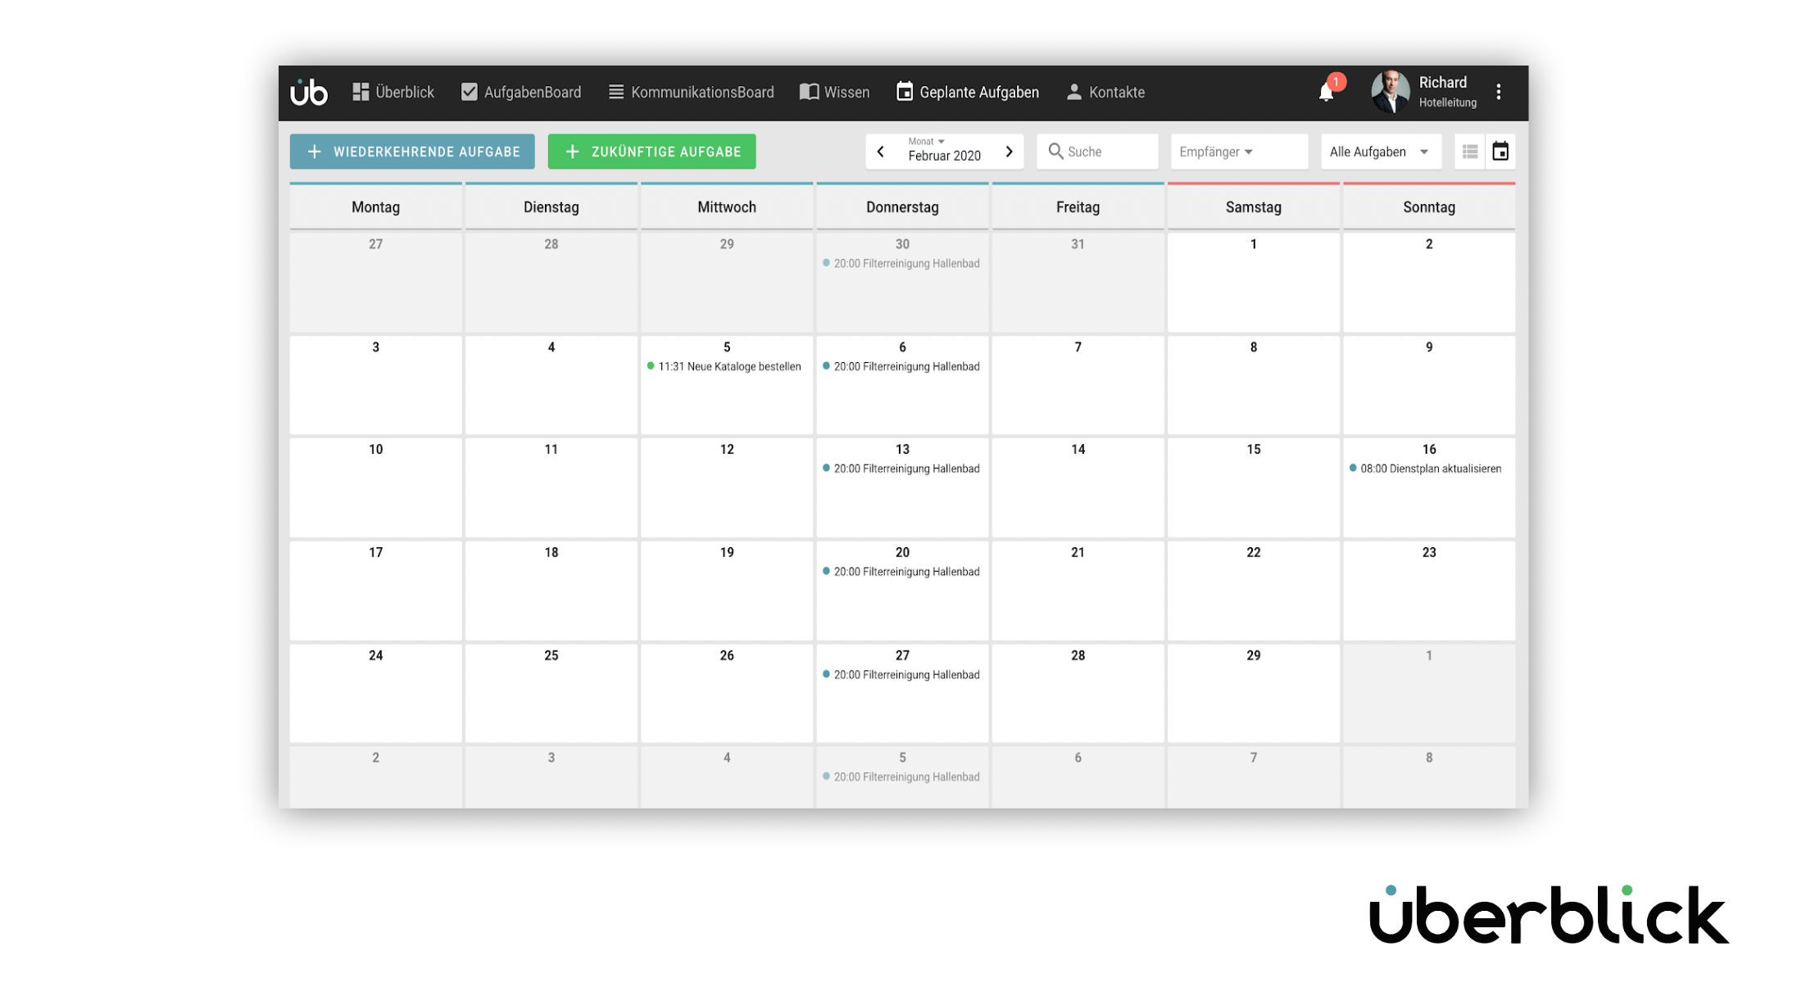
Task: Click Richard's profile picture
Action: (1391, 91)
